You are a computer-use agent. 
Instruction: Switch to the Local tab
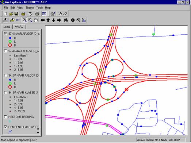tap(7, 27)
